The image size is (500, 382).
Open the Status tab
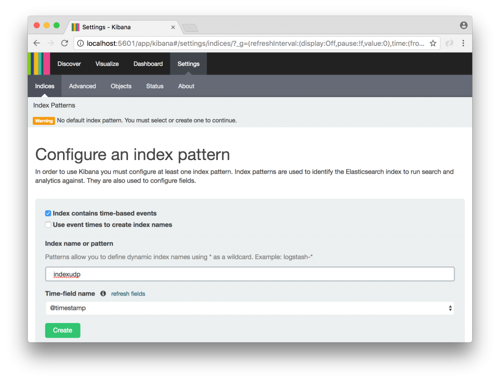[x=155, y=86]
